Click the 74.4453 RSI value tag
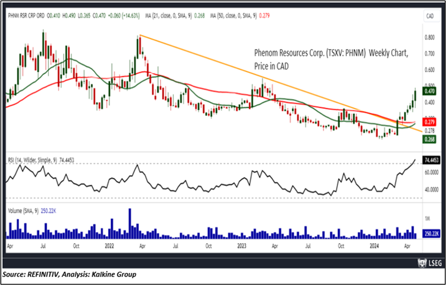Image resolution: width=446 pixels, height=285 pixels. 431,160
